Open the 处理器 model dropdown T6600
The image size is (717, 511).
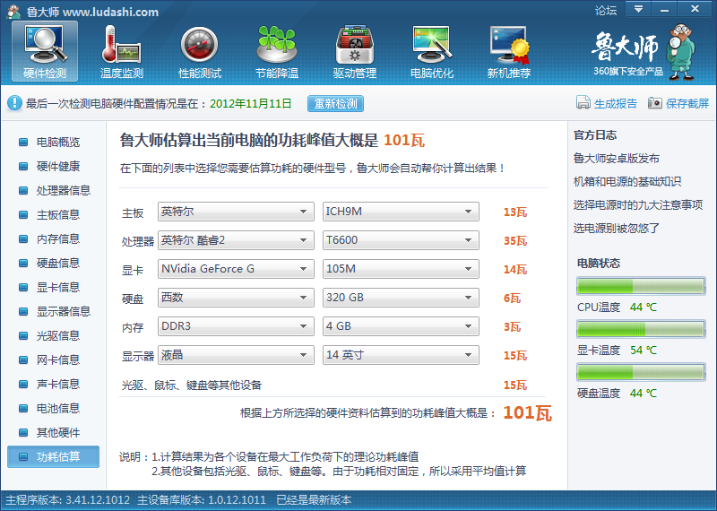(x=401, y=240)
